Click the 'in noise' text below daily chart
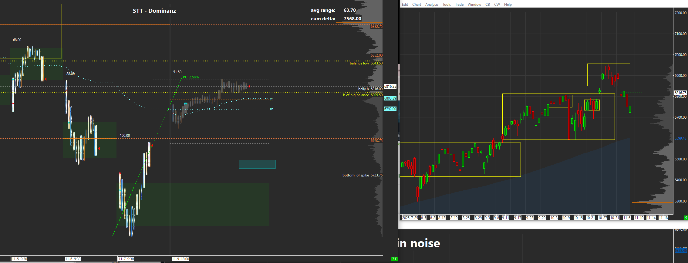Image resolution: width=688 pixels, height=263 pixels. (419, 243)
